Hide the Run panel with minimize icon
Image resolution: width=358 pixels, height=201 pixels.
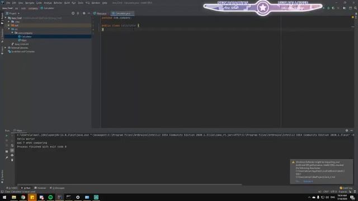tap(352, 131)
